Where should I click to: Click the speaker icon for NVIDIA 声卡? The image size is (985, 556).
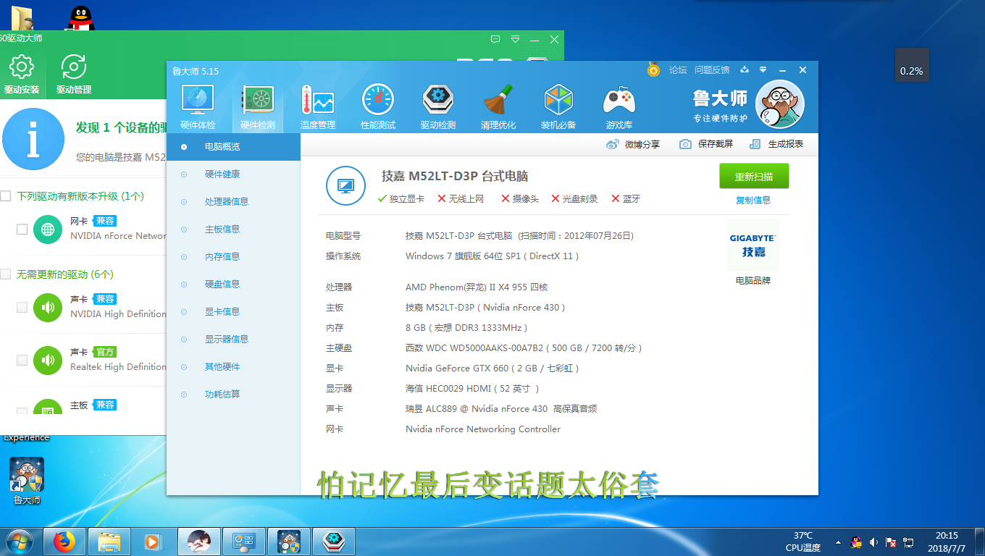(48, 307)
